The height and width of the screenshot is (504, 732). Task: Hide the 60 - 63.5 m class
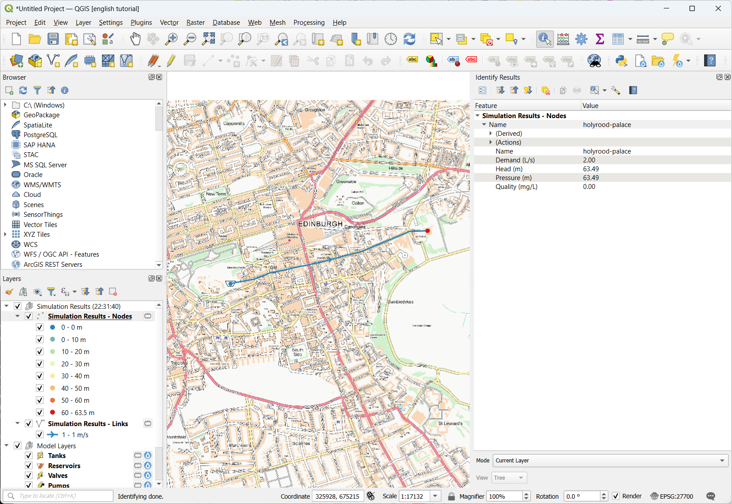[40, 412]
